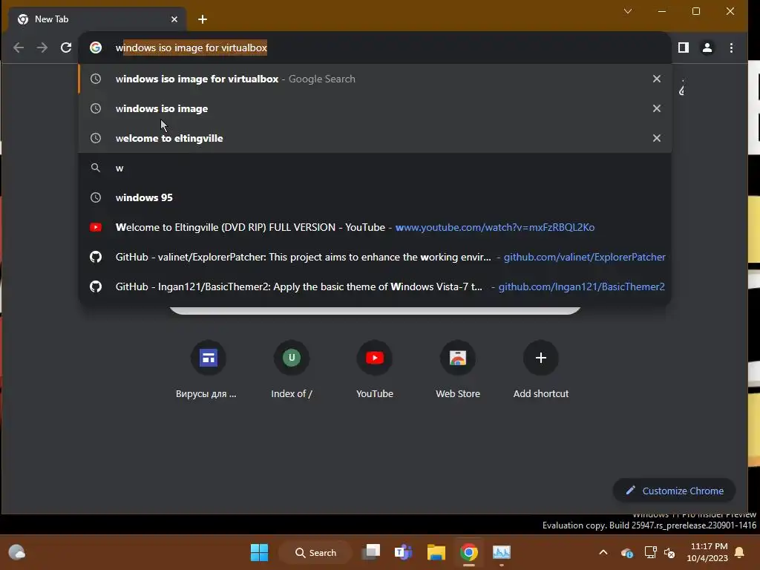This screenshot has height=570, width=760.
Task: Open the YouTube shortcut tile
Action: point(375,370)
